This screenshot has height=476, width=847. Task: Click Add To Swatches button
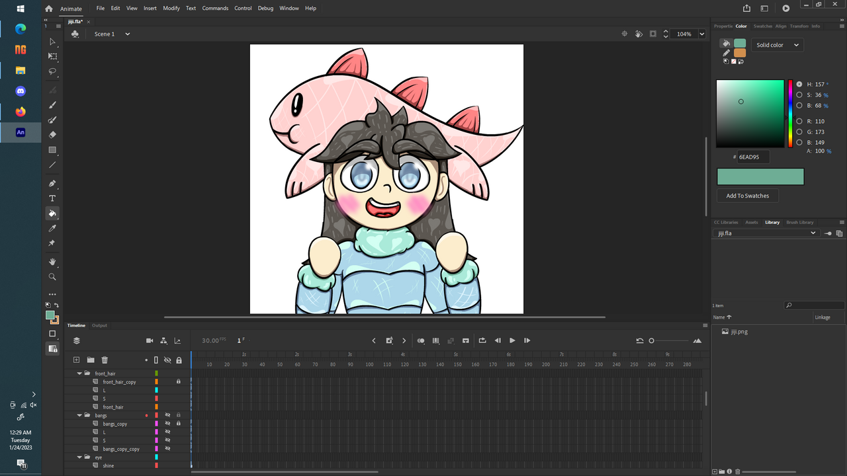[748, 196]
